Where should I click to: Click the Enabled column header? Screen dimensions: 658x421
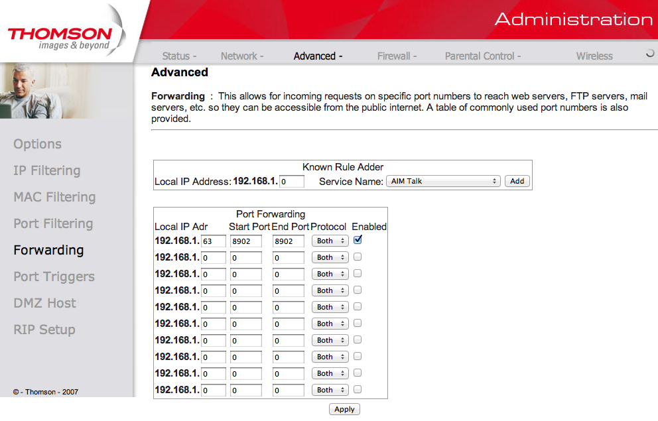point(369,227)
